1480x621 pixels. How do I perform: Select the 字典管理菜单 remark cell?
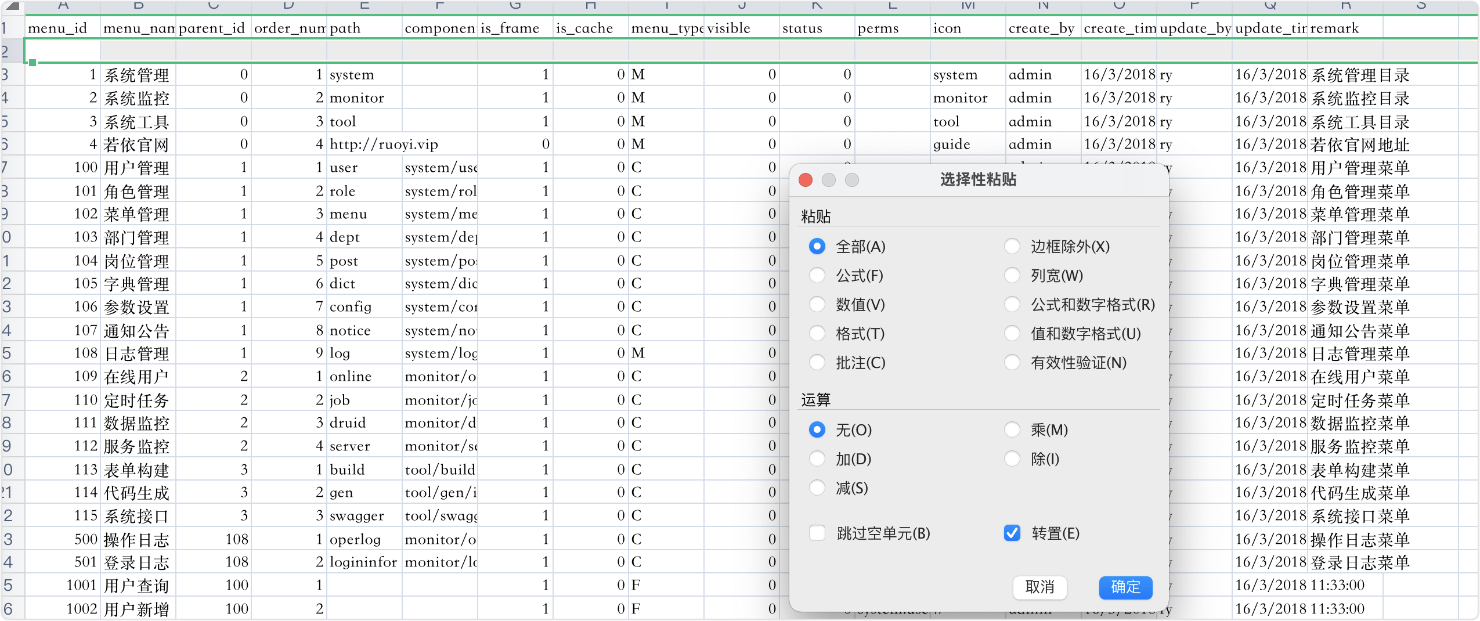[x=1360, y=283]
